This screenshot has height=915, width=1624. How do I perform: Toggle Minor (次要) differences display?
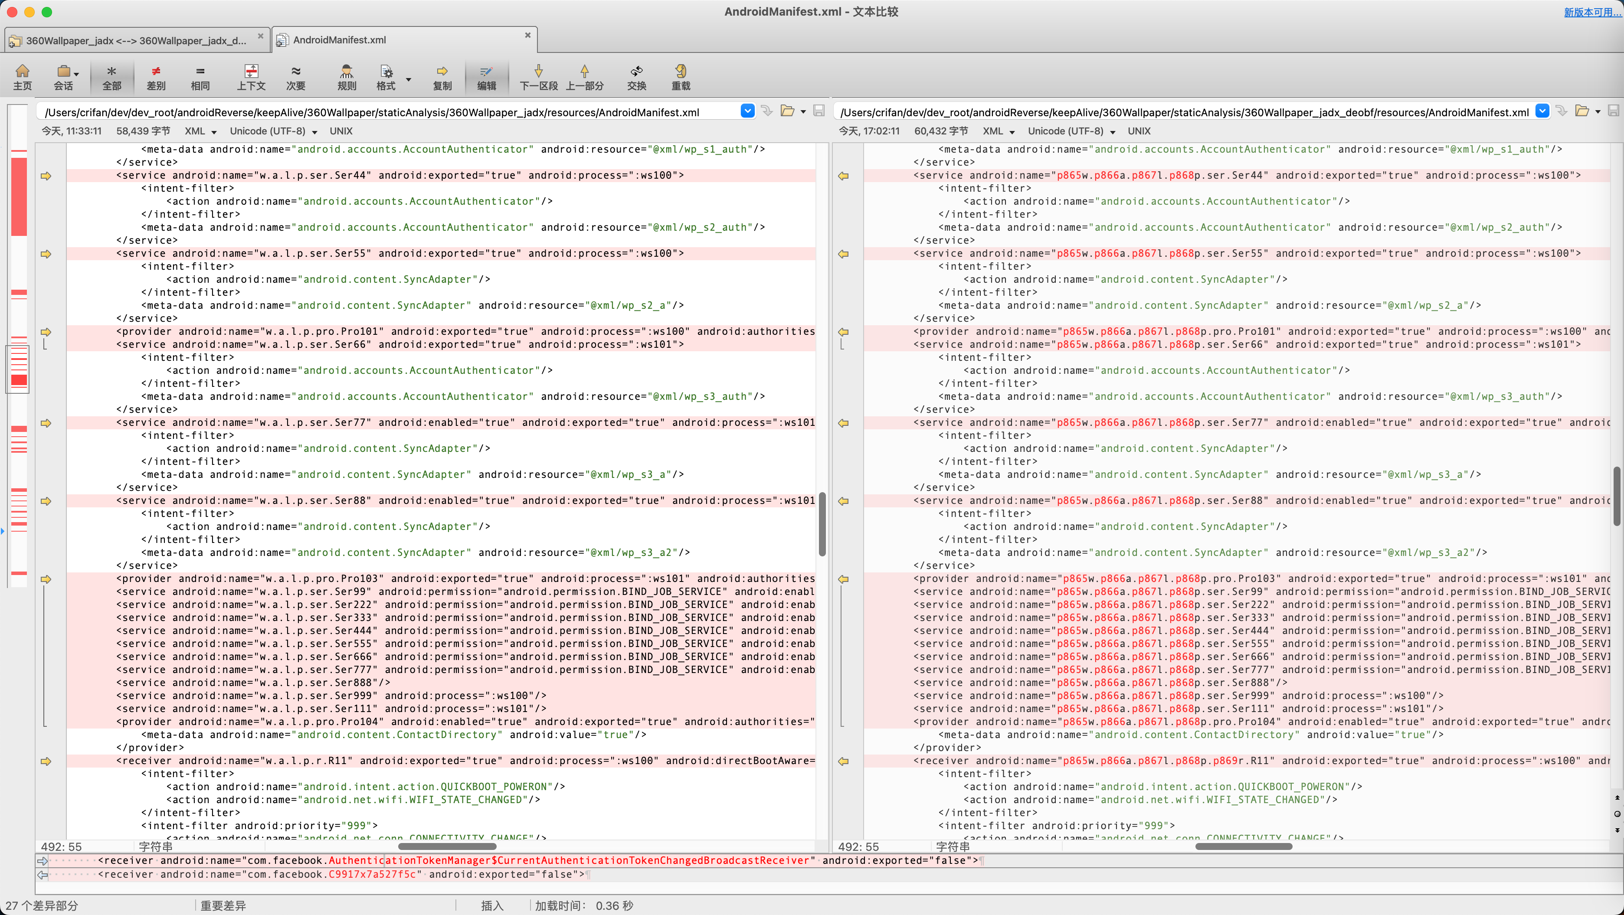pyautogui.click(x=296, y=78)
